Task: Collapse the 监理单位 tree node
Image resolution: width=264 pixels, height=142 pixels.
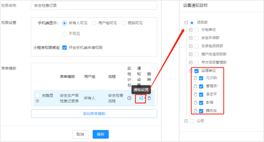Action: click(x=191, y=71)
